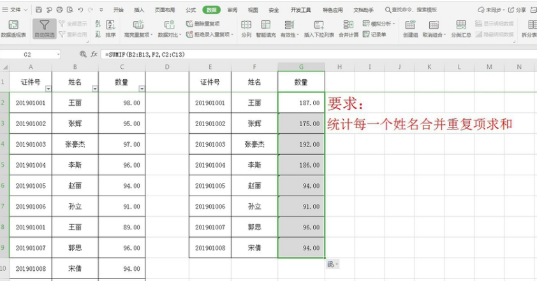Click cell B4 containing 张豪杰

click(x=75, y=144)
